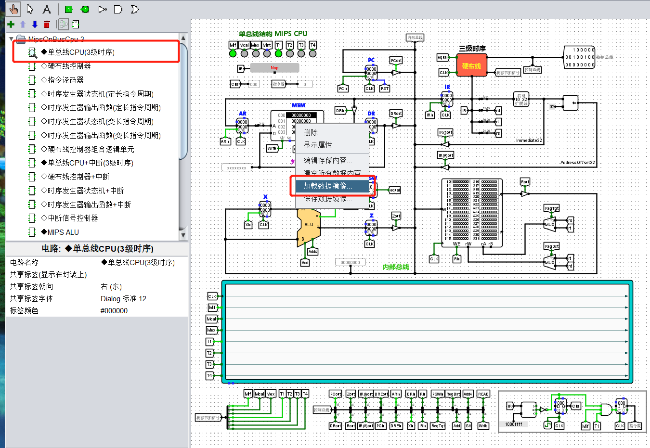This screenshot has width=650, height=448.
Task: Click the yellow ALU component
Action: point(309,226)
